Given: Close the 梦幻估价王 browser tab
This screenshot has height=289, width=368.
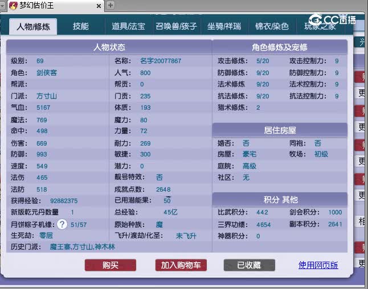Looking at the screenshot, I should click(x=99, y=6).
